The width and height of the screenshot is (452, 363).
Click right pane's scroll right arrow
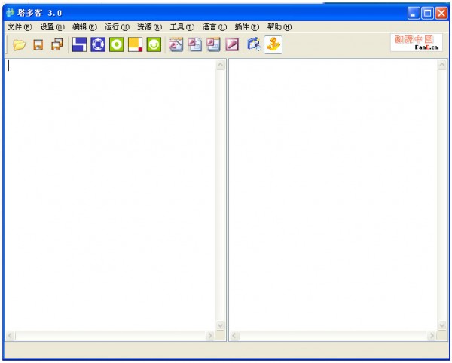(x=432, y=336)
